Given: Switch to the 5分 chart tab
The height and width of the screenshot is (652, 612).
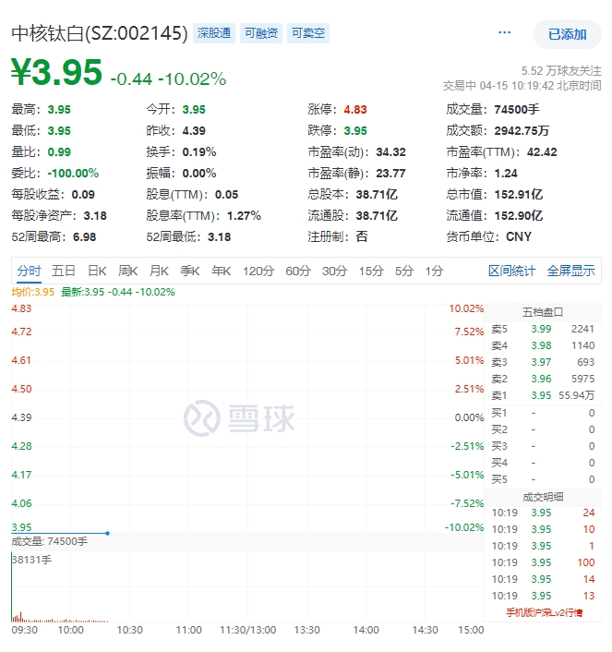Looking at the screenshot, I should pos(404,272).
